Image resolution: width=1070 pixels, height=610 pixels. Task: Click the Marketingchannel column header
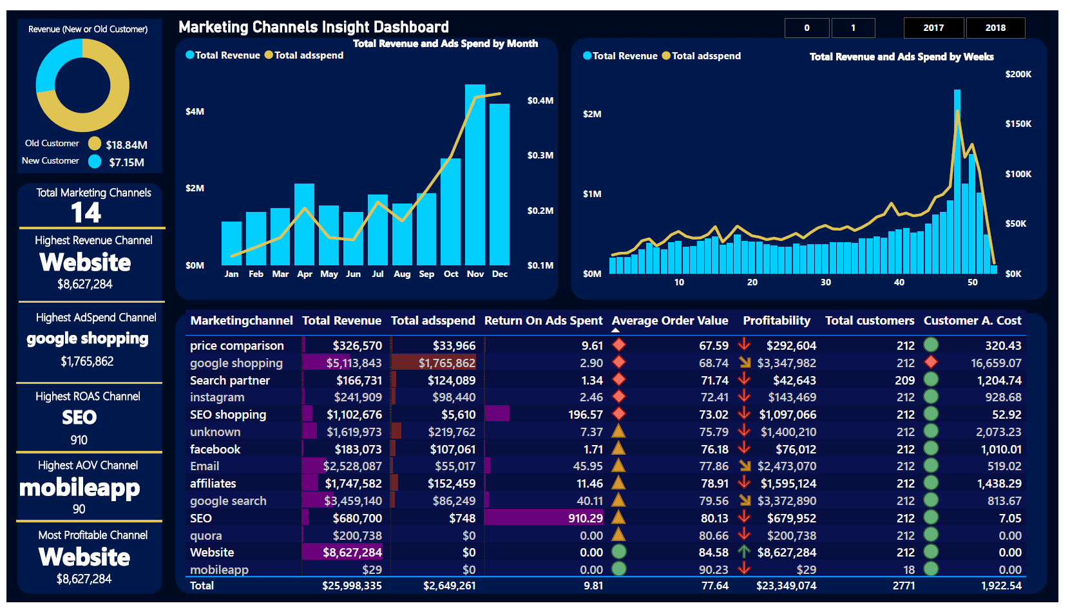pyautogui.click(x=241, y=321)
